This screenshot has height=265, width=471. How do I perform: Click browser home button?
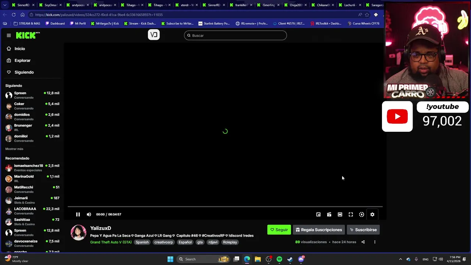(22, 15)
